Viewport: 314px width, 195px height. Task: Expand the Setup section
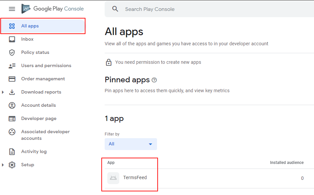3,165
